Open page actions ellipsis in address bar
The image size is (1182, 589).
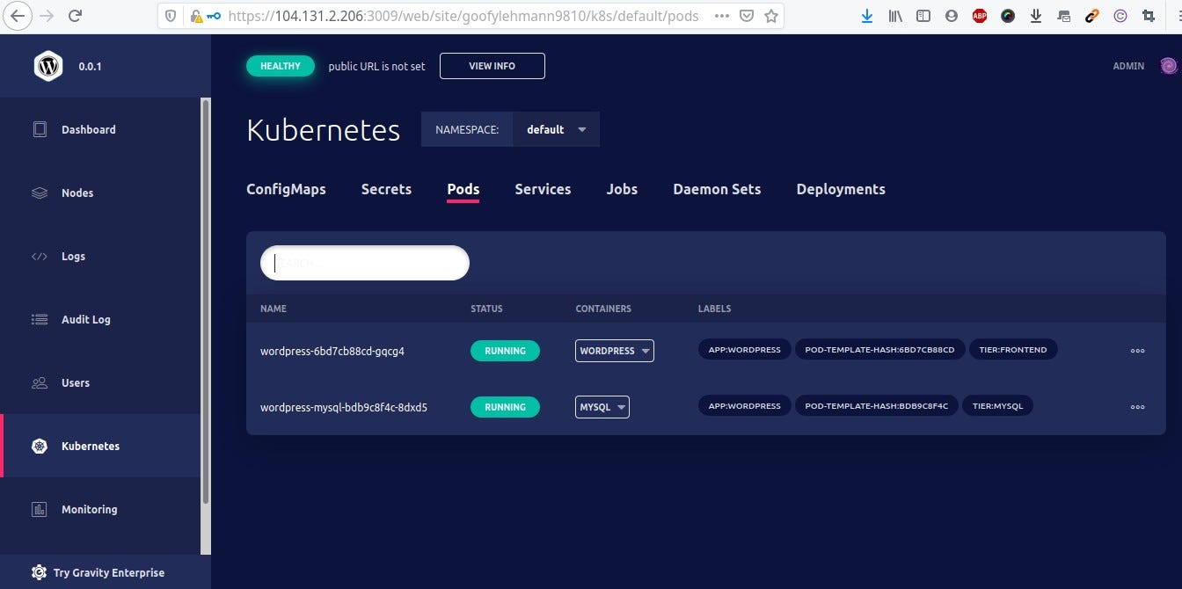pos(720,16)
